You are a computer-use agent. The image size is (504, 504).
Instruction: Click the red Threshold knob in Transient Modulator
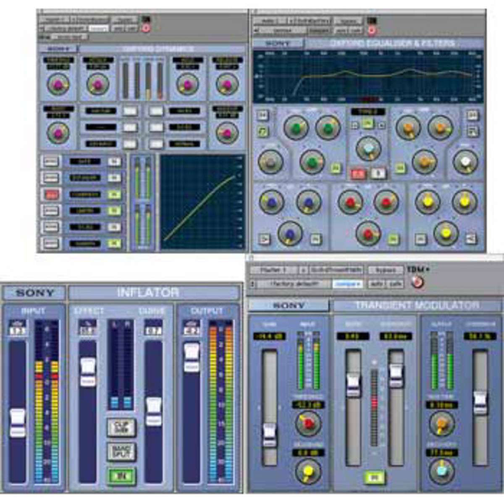[x=308, y=424]
